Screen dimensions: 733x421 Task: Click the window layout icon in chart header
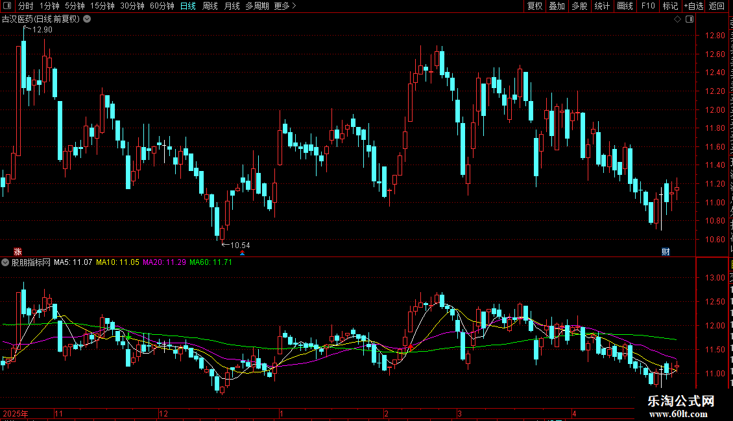690,19
